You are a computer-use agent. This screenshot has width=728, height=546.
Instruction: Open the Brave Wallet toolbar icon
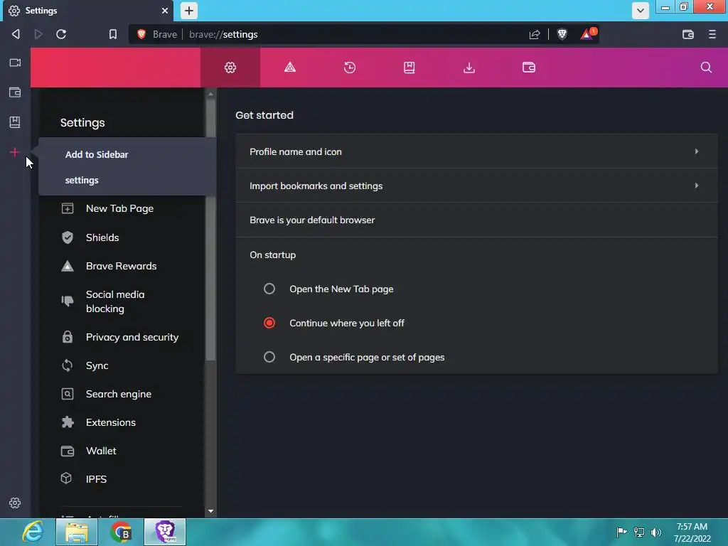point(688,34)
